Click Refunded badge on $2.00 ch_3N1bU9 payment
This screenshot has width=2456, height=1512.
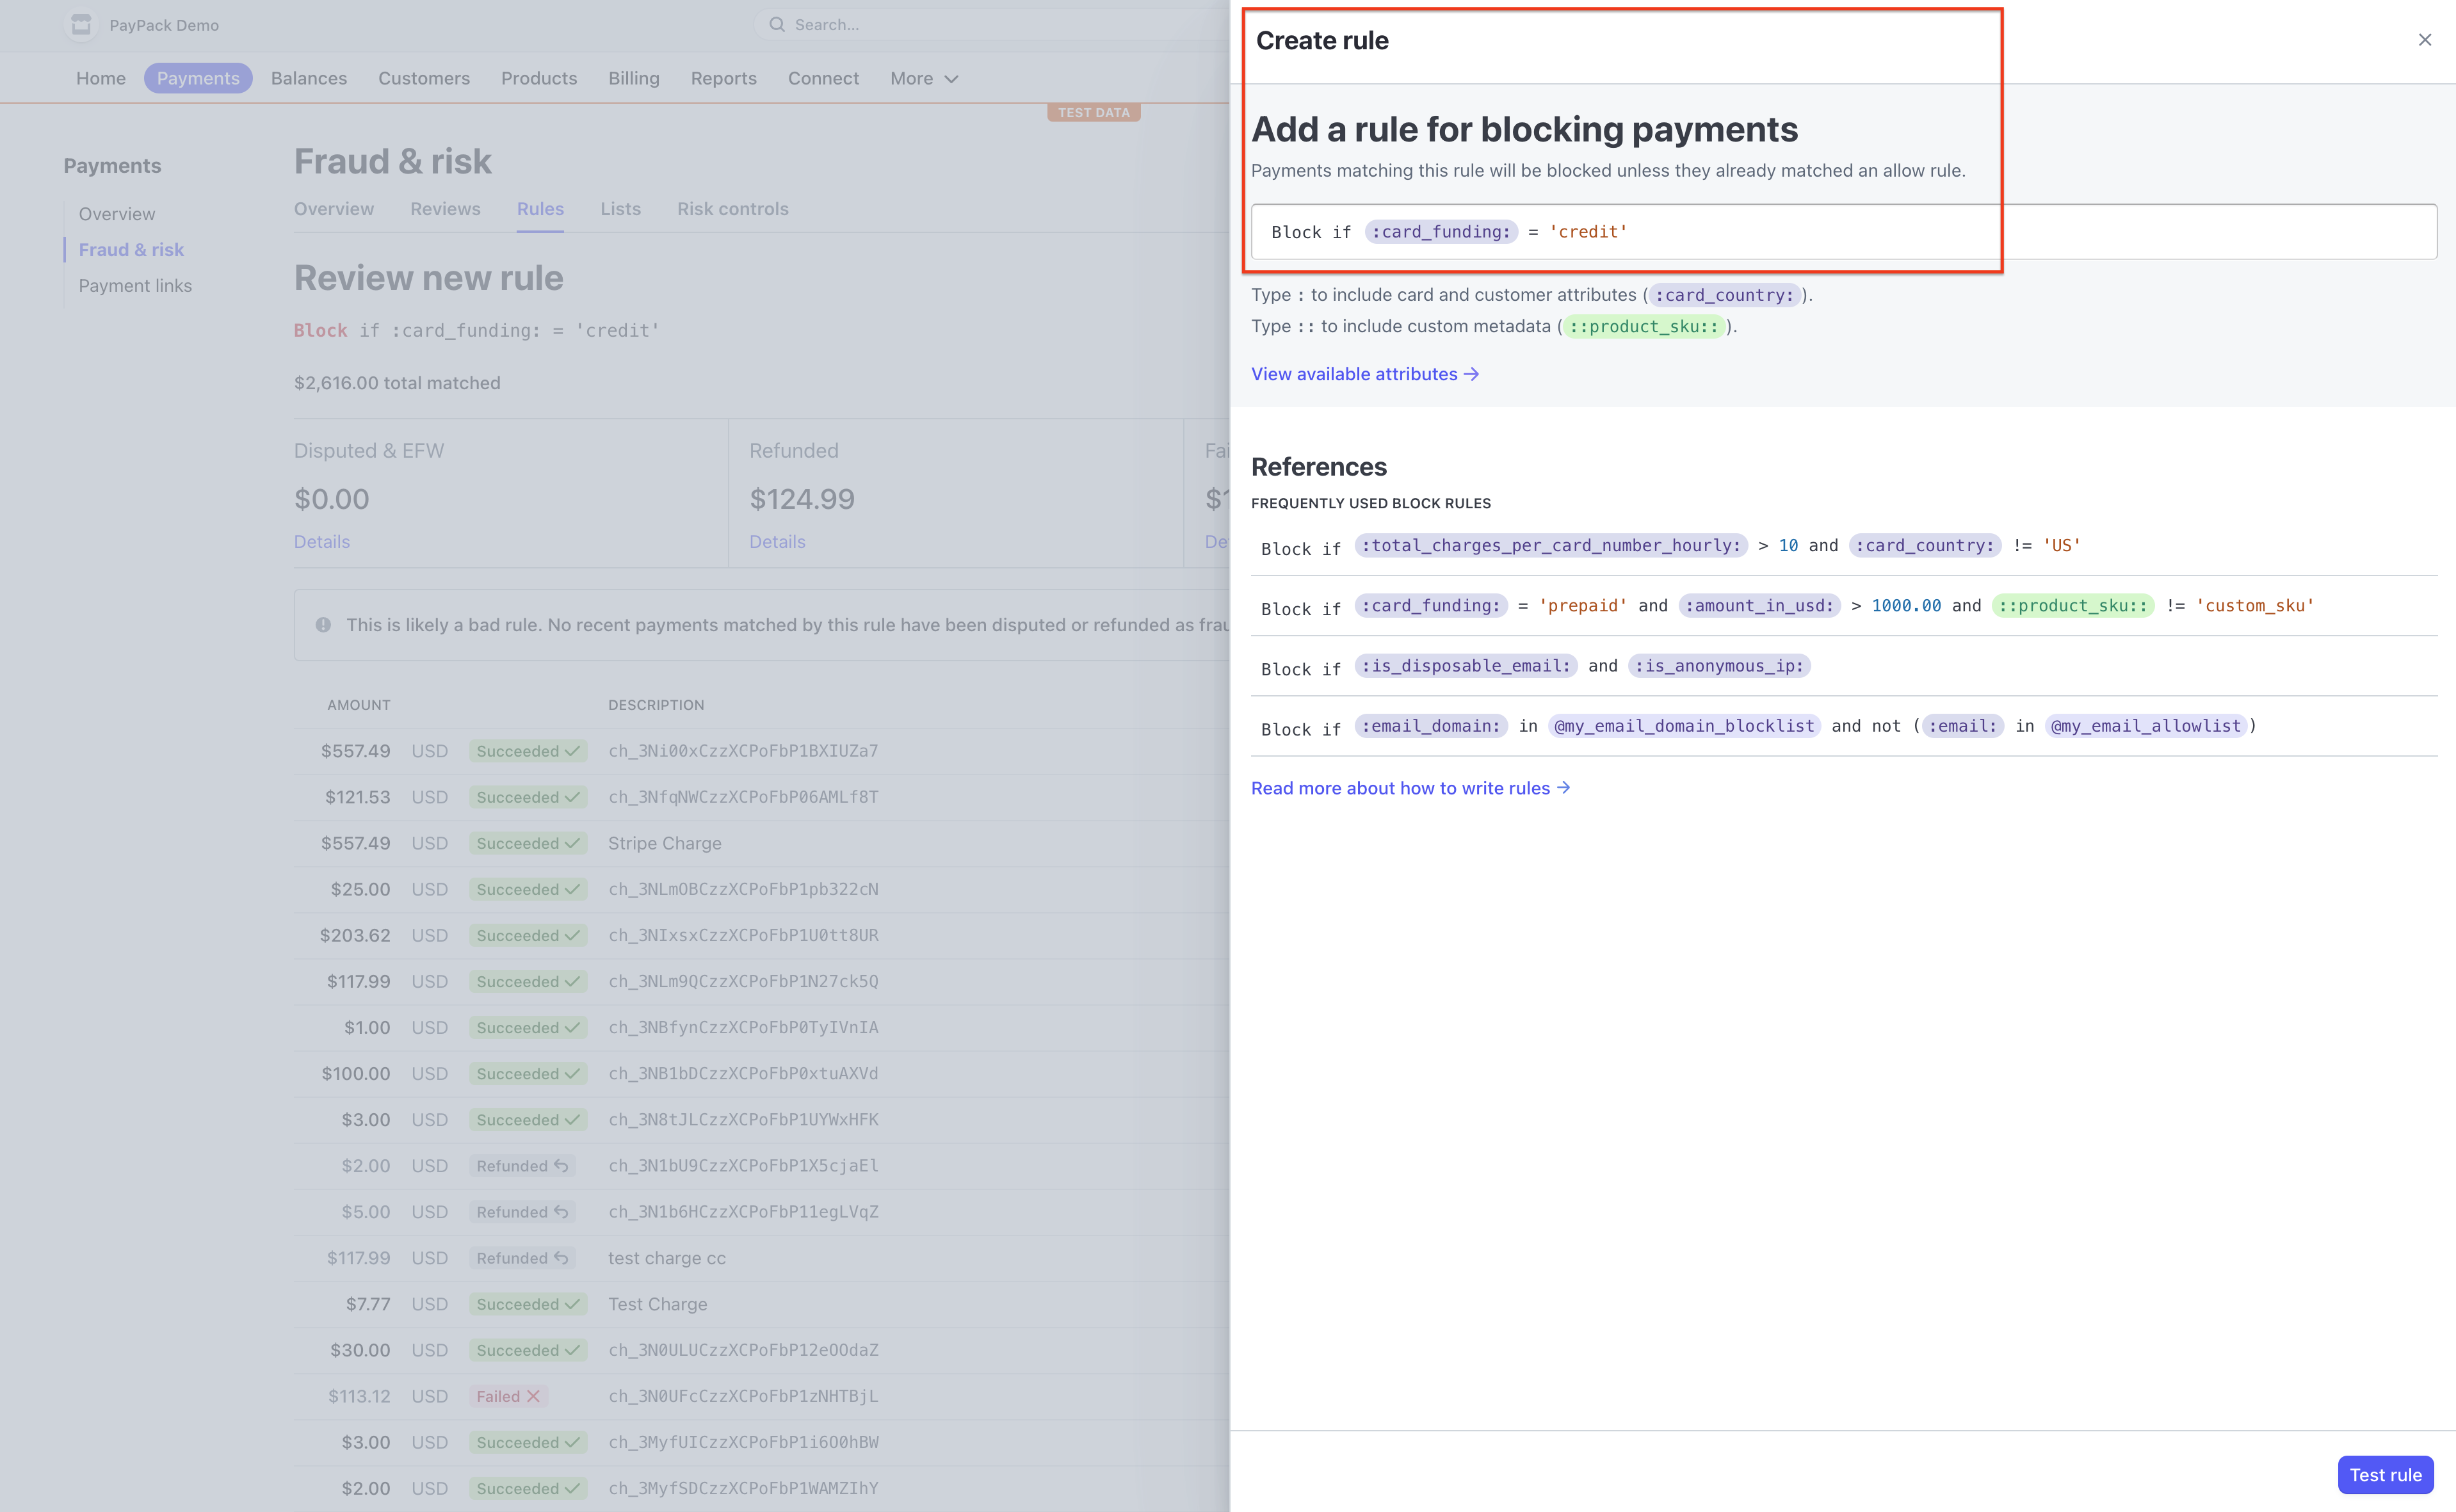coord(522,1166)
